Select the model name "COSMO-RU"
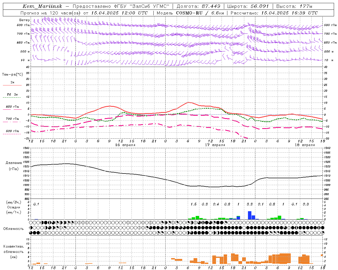 189,13
